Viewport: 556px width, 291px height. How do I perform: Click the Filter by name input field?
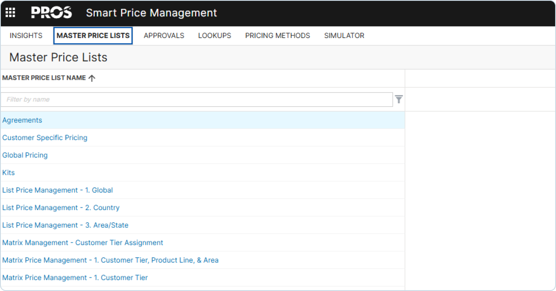(x=197, y=100)
